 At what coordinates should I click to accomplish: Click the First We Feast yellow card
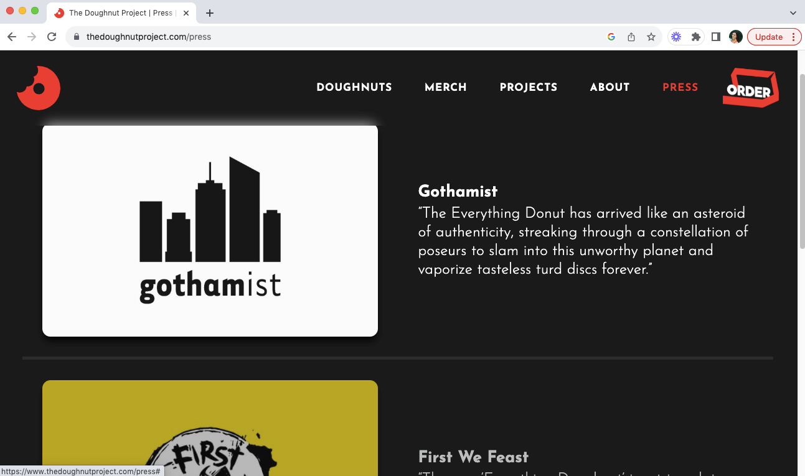pos(210,428)
